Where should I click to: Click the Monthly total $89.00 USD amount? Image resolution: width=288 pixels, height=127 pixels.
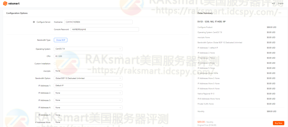(271, 112)
